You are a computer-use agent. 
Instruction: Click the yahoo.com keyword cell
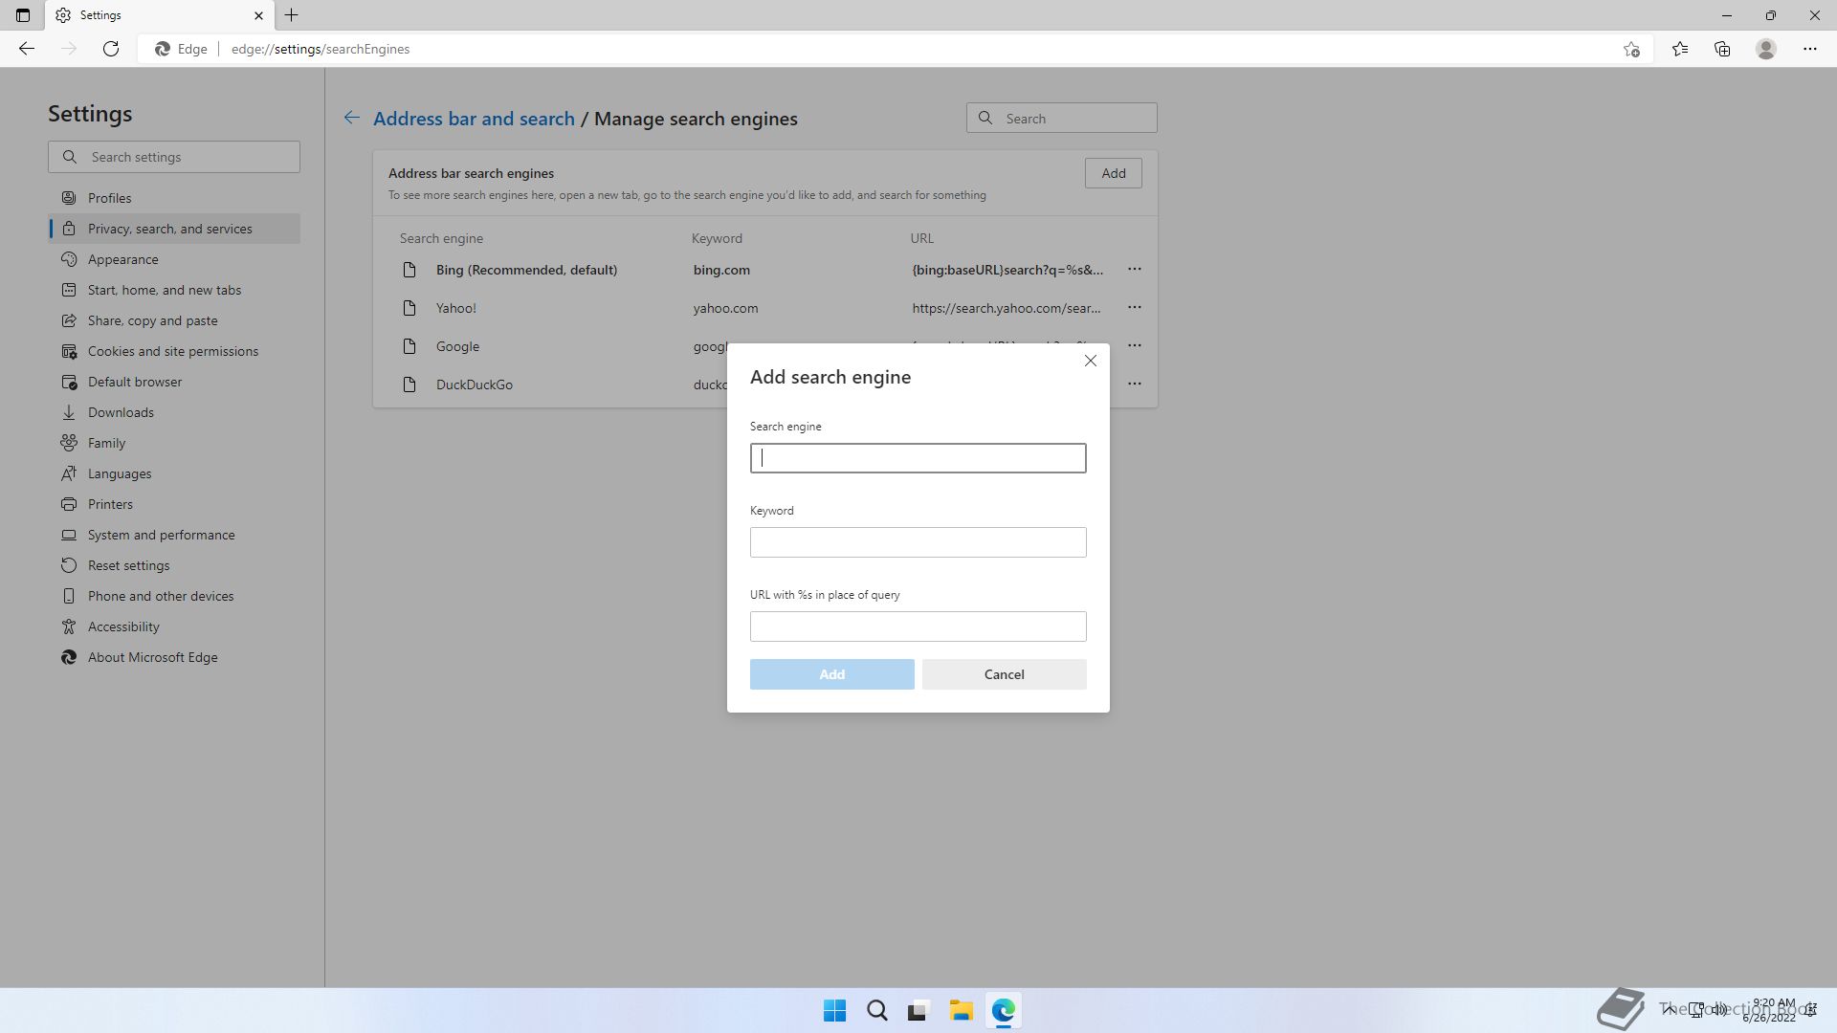pyautogui.click(x=725, y=308)
